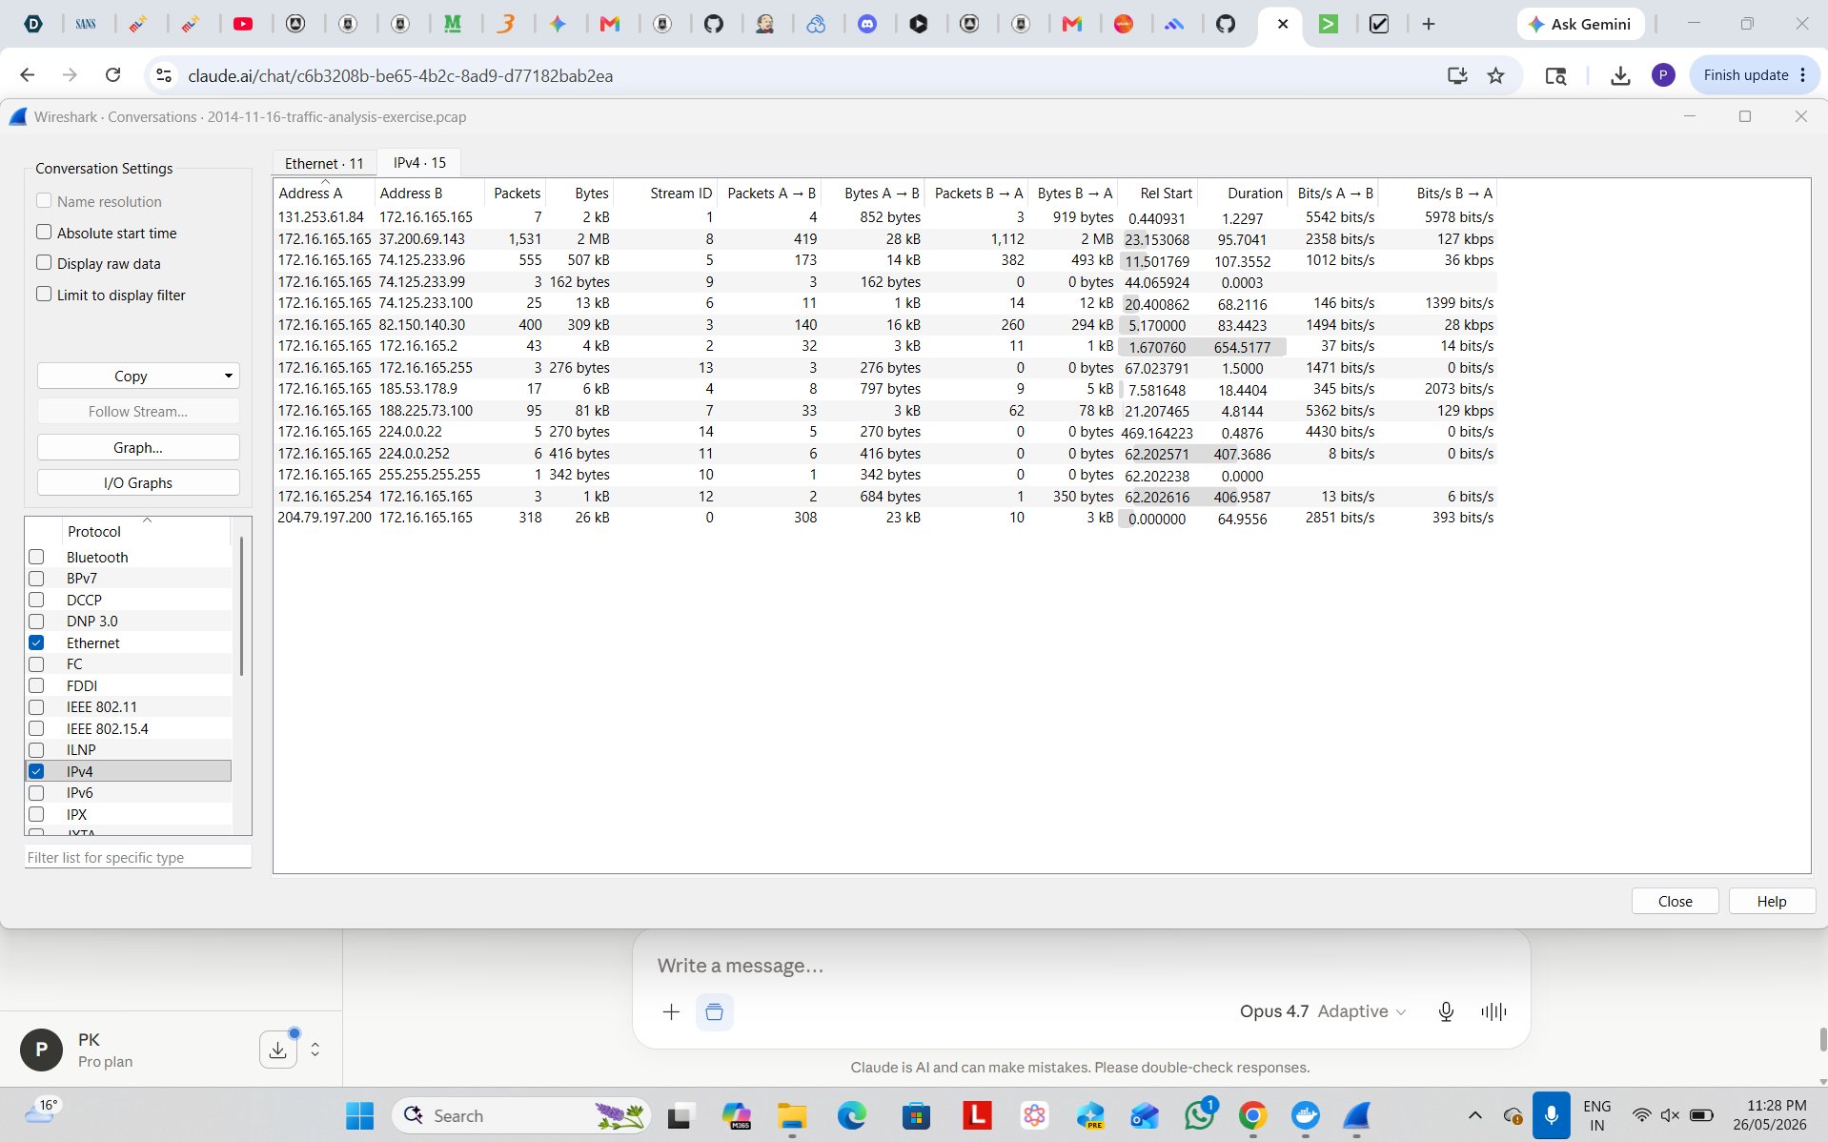Sort the Protocol list header
The image size is (1828, 1142).
(x=146, y=531)
